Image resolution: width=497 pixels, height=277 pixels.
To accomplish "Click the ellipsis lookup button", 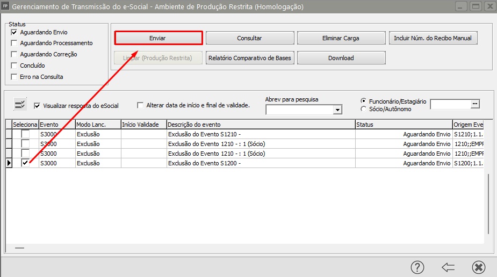I will 474,104.
